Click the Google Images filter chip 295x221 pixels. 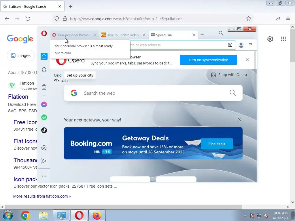(x=21, y=56)
